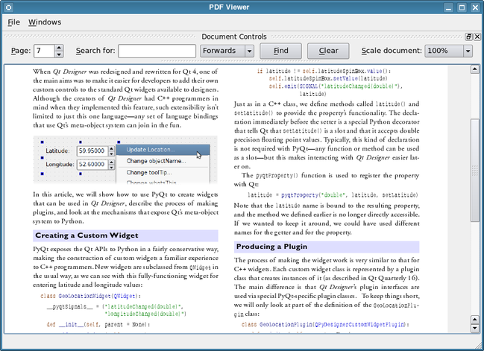This screenshot has height=351, width=484.
Task: Close the Document Controls dock panel
Action: (x=477, y=37)
